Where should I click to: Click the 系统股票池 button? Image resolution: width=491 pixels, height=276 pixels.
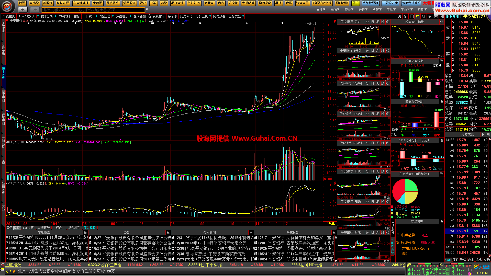(x=371, y=3)
